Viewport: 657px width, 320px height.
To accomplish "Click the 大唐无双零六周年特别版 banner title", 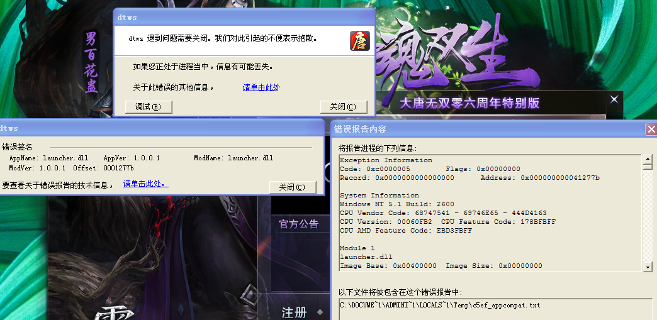I will [x=469, y=103].
